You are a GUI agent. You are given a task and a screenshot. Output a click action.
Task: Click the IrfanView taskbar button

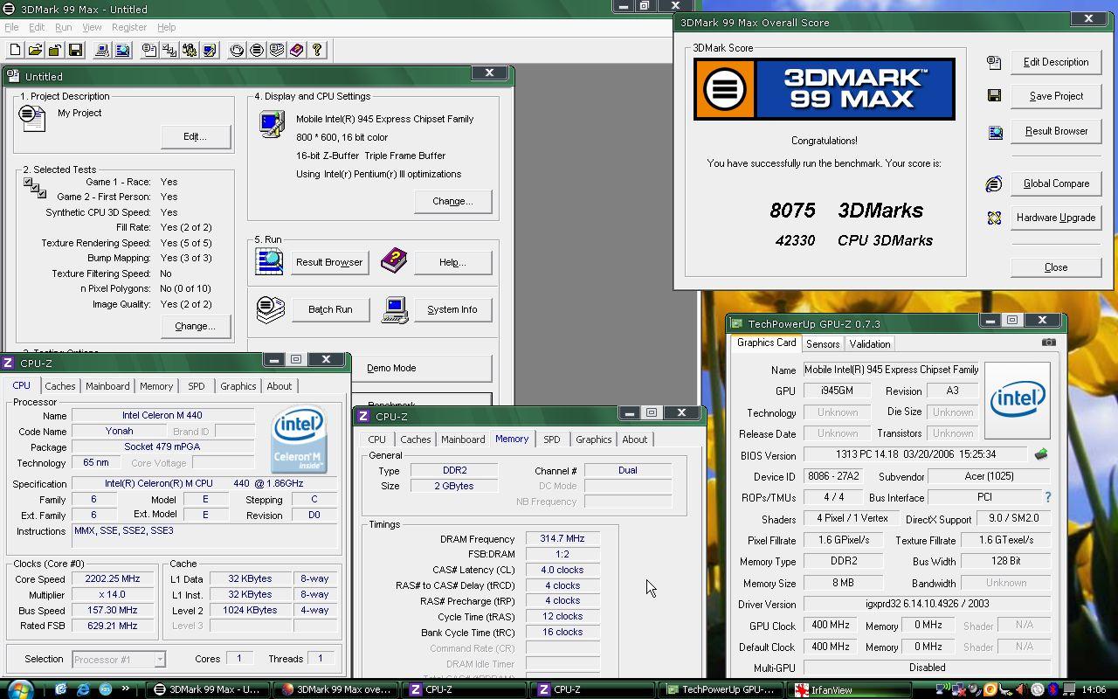(x=847, y=689)
